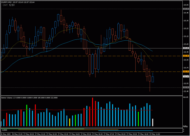Viewport: 190px width, 136px height.
Task: Click the yellow volume bar
Action: (x=70, y=122)
